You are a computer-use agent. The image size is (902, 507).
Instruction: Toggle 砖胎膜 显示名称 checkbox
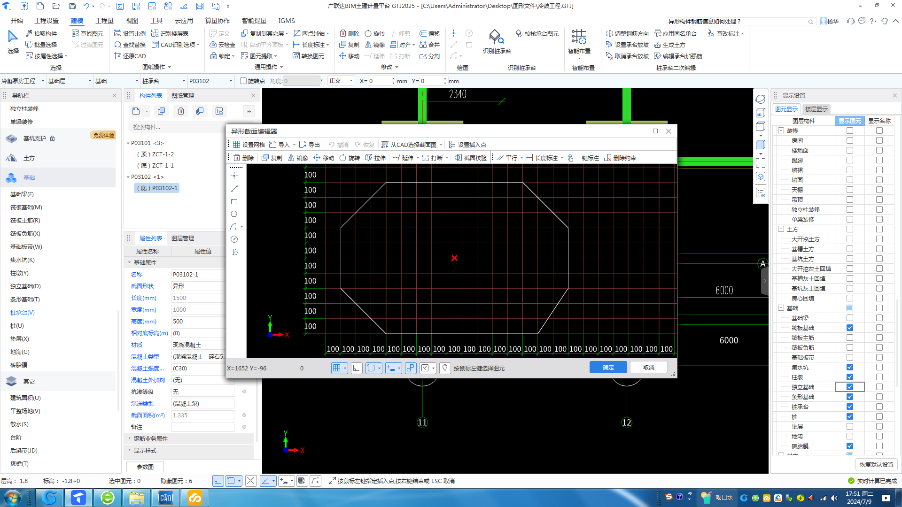879,446
